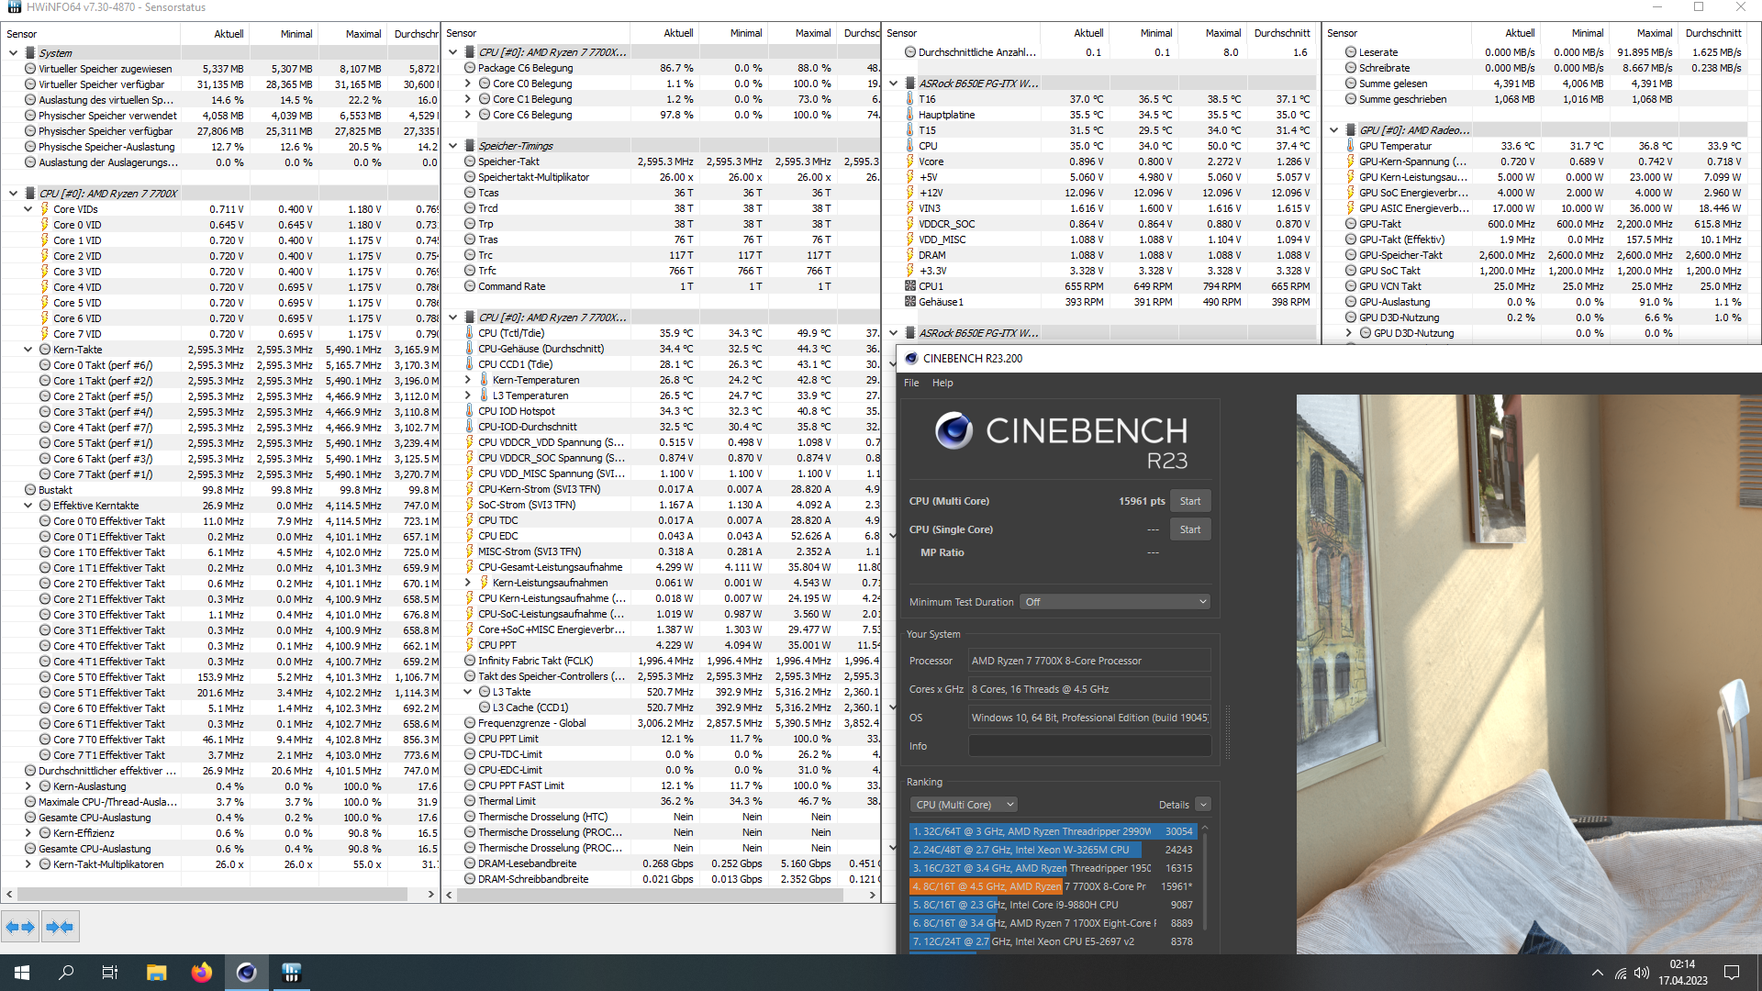1762x991 pixels.
Task: Launch Firefox from the taskbar
Action: pyautogui.click(x=201, y=973)
